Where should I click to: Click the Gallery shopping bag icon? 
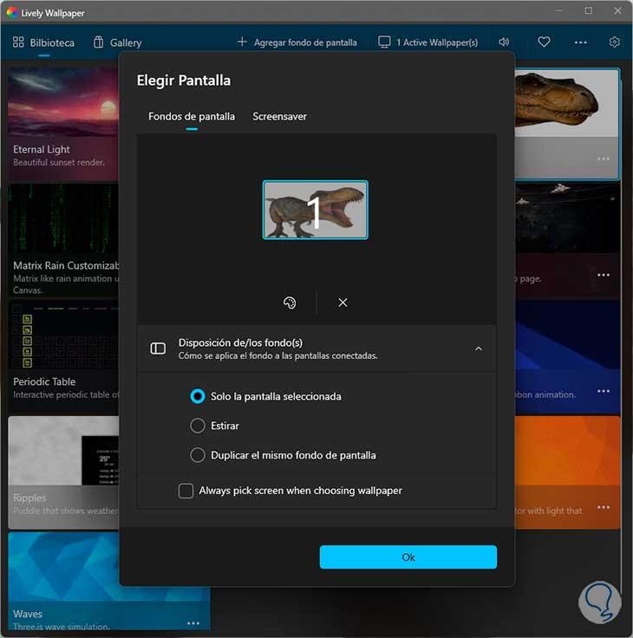pos(99,42)
